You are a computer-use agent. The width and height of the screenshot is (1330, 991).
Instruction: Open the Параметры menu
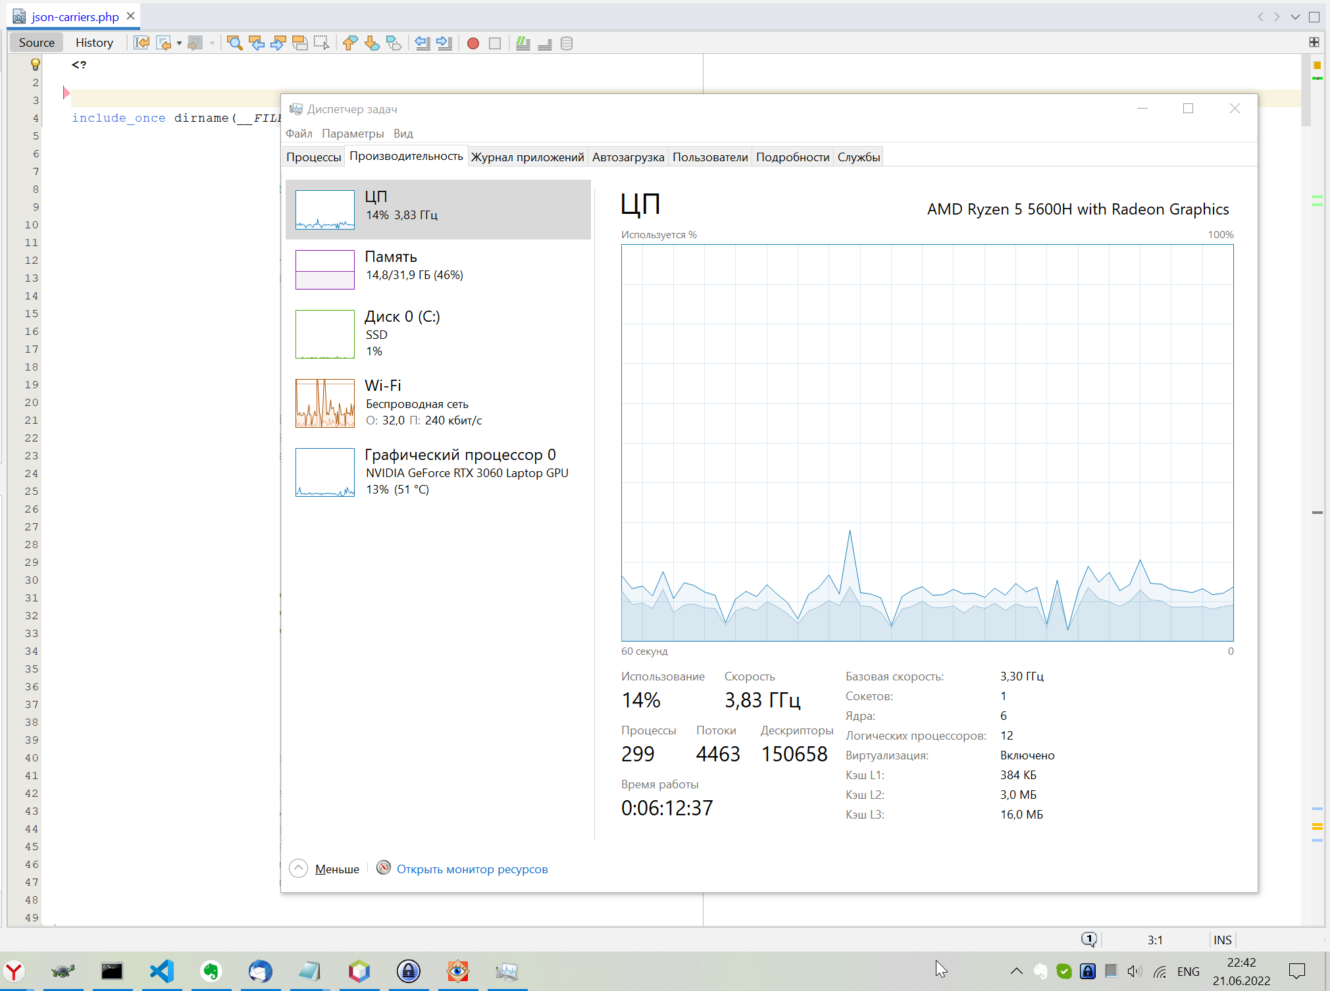point(353,134)
